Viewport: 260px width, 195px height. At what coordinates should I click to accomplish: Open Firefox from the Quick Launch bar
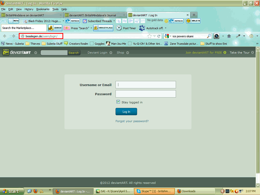[36, 191]
